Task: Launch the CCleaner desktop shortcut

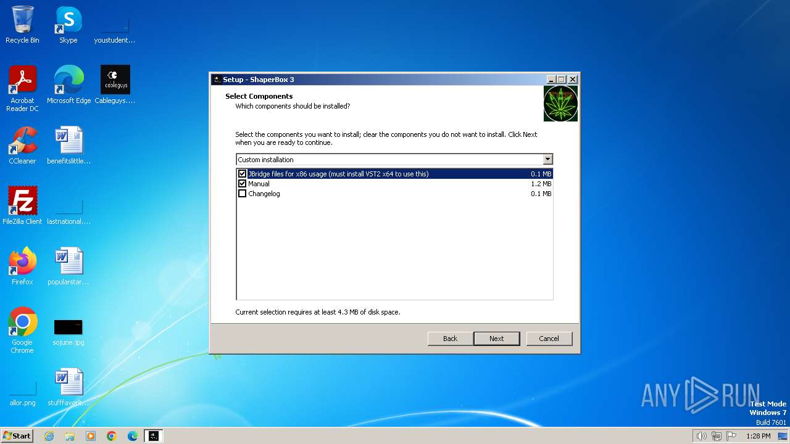Action: point(22,146)
